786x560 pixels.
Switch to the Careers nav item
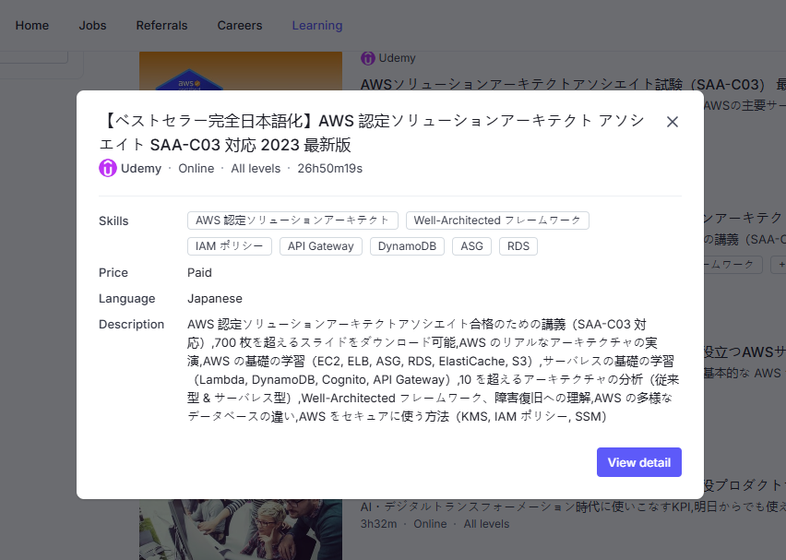(240, 26)
